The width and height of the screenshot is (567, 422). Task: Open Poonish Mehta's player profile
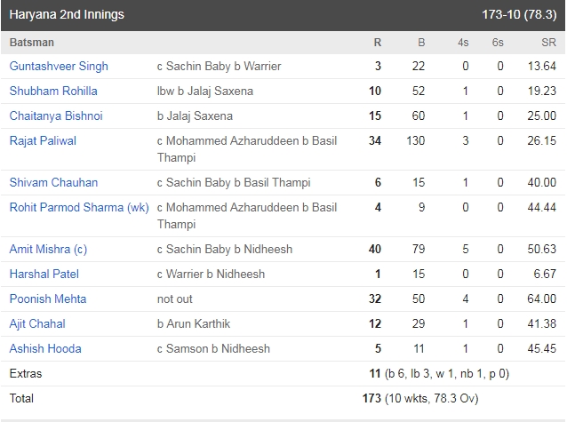[48, 299]
